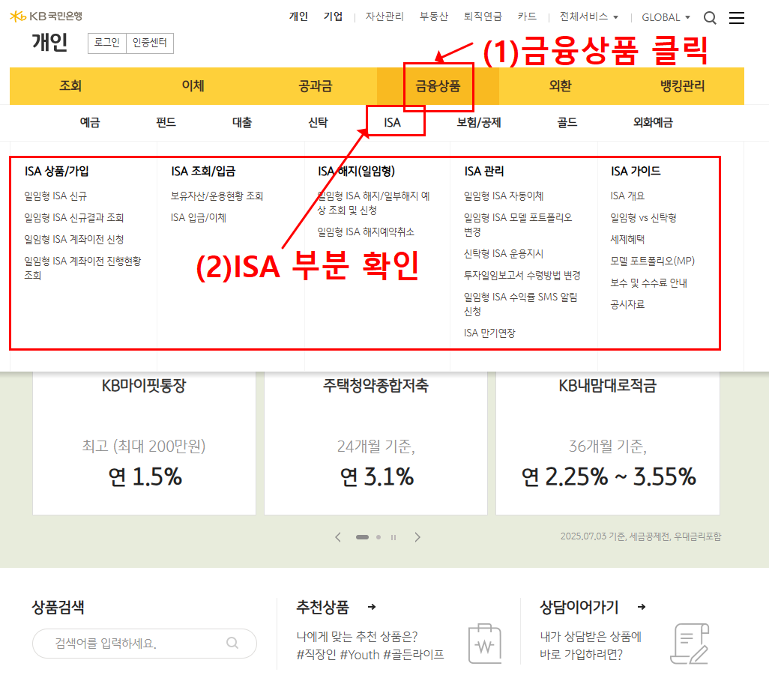
Task: Switch to 개인 banking in top nav
Action: click(298, 16)
